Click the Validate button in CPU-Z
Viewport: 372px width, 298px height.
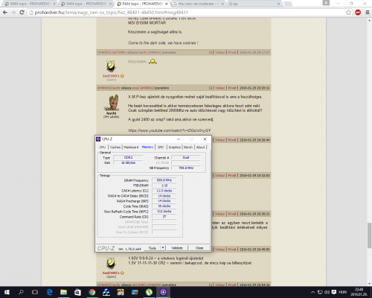pyautogui.click(x=177, y=248)
